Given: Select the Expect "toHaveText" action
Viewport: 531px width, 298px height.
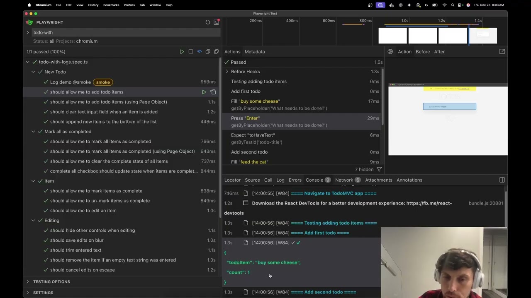Looking at the screenshot, I should [x=302, y=139].
